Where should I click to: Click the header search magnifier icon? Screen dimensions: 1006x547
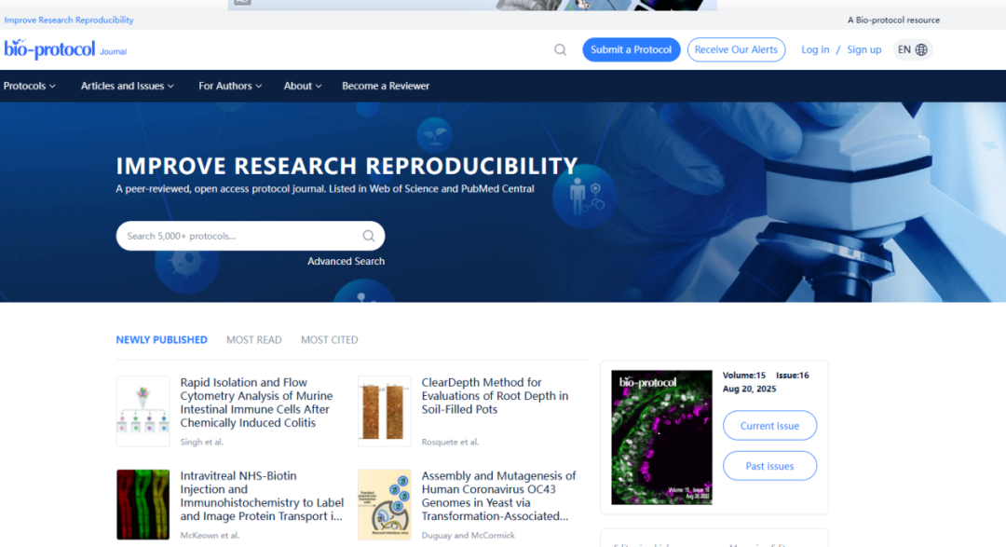pyautogui.click(x=560, y=50)
